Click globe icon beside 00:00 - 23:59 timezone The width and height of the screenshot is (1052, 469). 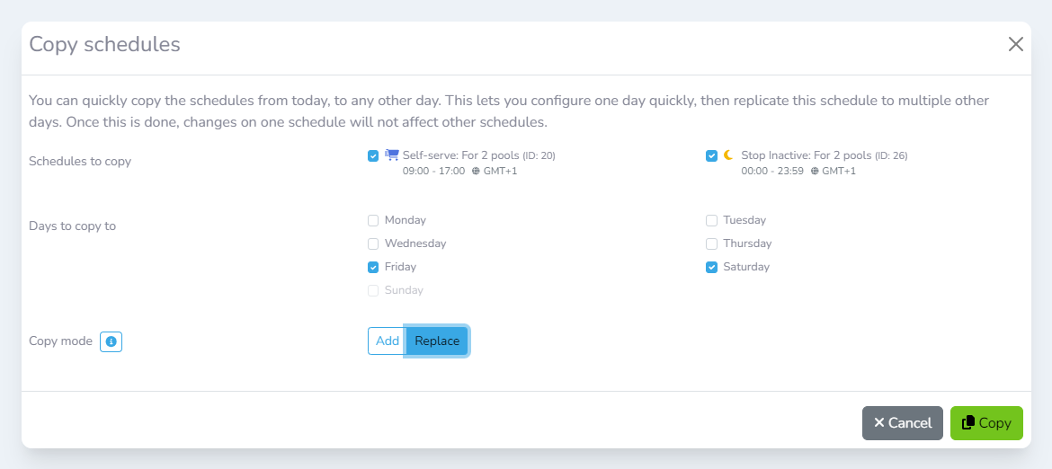[815, 171]
